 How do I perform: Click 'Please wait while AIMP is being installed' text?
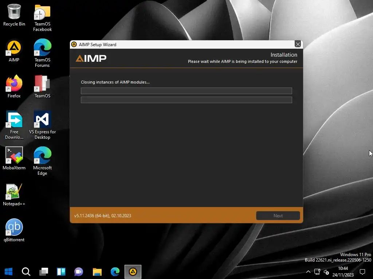[x=242, y=61]
